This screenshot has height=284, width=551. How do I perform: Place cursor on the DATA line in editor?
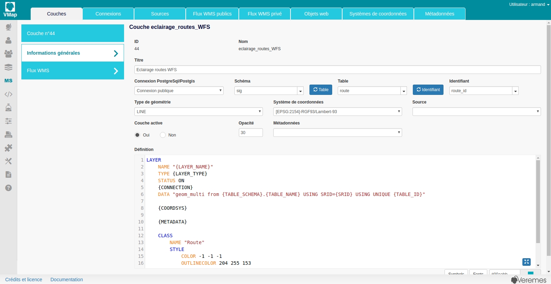click(x=292, y=194)
